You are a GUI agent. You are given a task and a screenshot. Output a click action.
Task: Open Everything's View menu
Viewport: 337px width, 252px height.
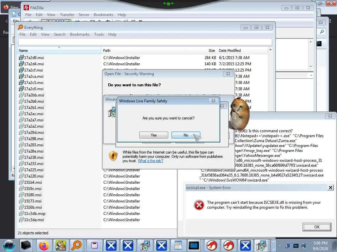(x=45, y=34)
